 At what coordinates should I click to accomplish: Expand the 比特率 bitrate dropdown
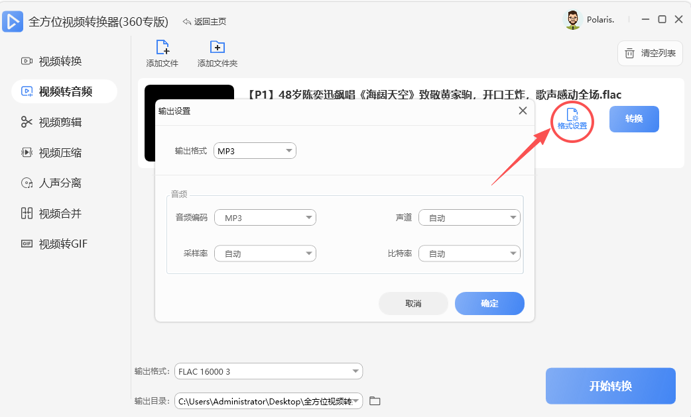click(x=469, y=253)
